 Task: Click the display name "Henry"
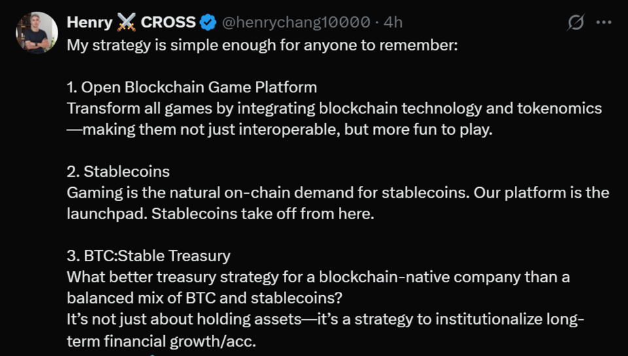[90, 23]
